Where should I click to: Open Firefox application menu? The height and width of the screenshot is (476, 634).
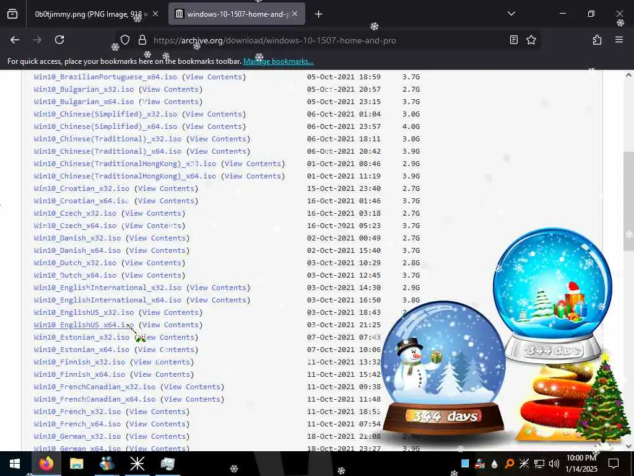coord(619,40)
